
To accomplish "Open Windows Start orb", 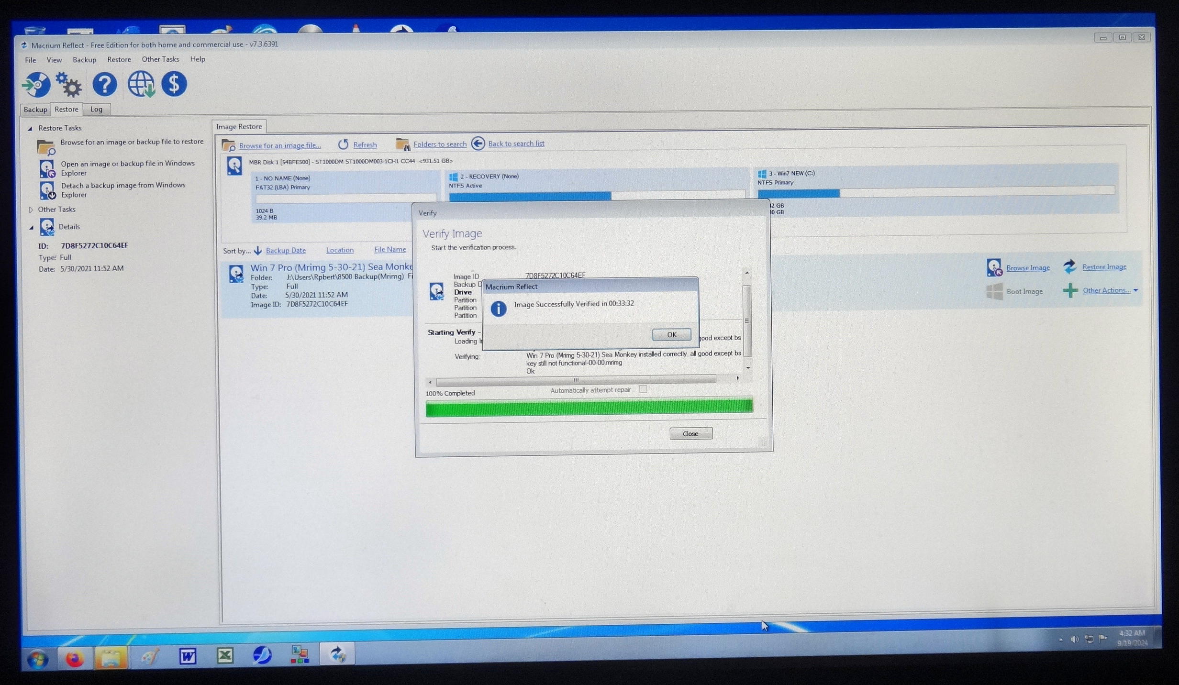I will 37,660.
